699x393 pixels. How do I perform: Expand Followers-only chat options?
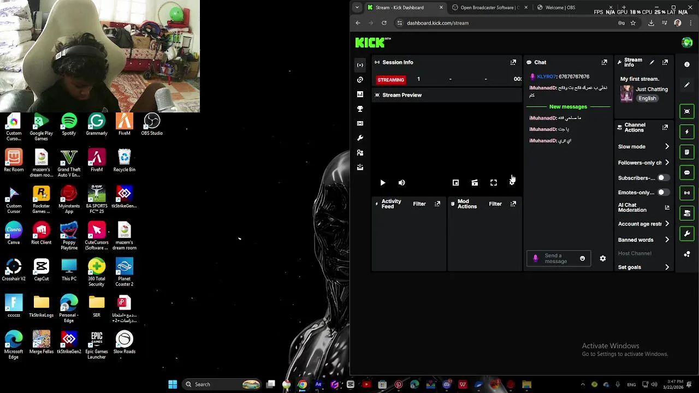[667, 163]
